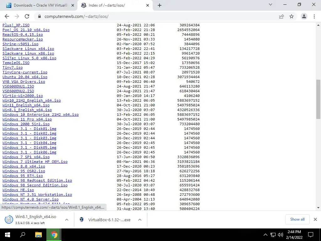Image resolution: width=321 pixels, height=241 pixels.
Task: Expand VirtualBox-6.1.32 download options chevron
Action: point(140,220)
